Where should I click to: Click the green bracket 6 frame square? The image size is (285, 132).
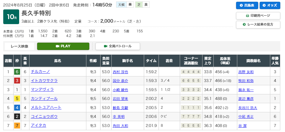(17, 72)
